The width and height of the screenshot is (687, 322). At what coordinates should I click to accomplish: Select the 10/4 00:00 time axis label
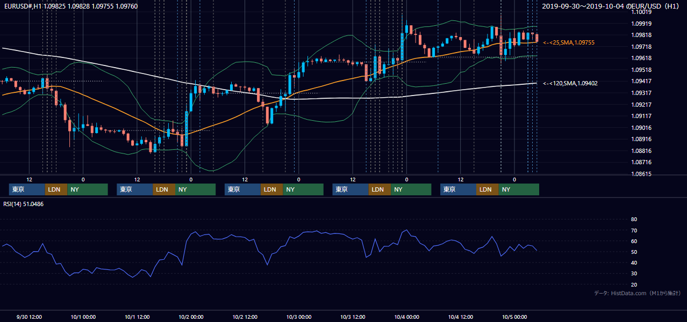click(407, 317)
